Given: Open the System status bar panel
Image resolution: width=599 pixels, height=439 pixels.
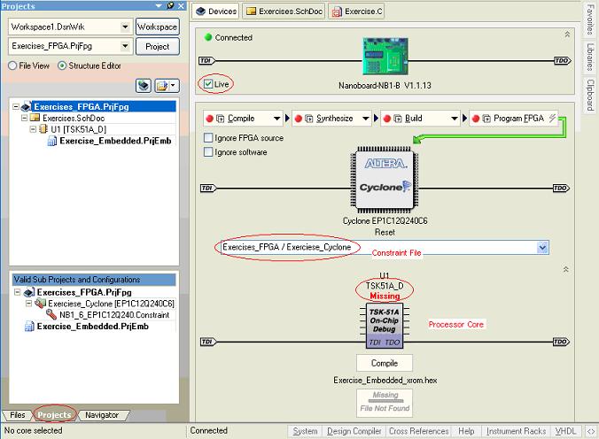Looking at the screenshot, I should coord(305,431).
